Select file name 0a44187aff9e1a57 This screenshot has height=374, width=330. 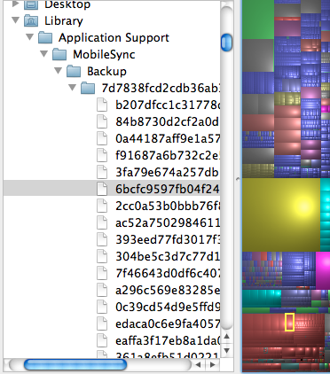168,138
